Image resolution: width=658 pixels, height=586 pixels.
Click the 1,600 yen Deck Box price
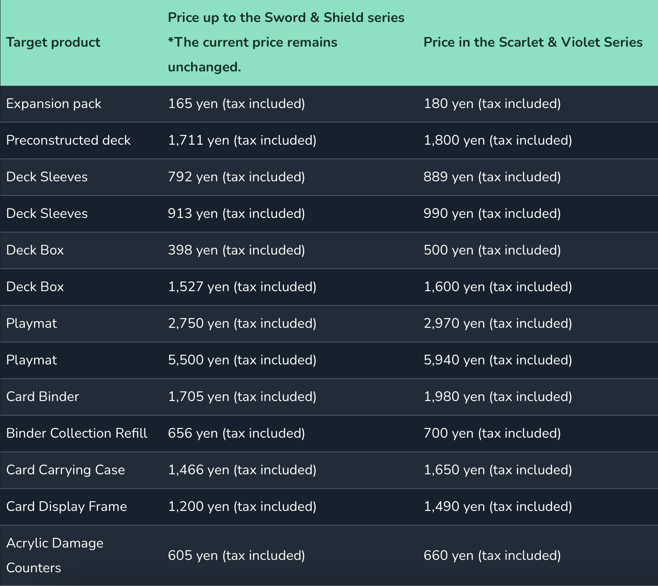tap(498, 287)
